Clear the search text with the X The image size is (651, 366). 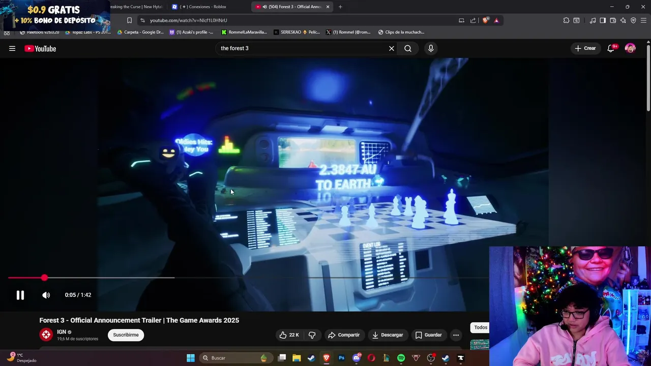[x=392, y=48]
